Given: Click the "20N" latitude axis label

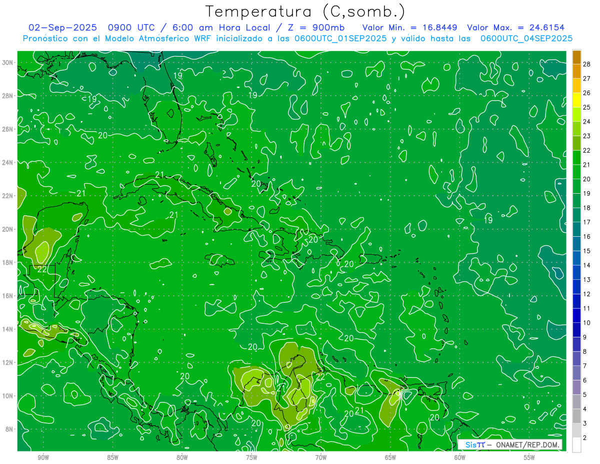Looking at the screenshot, I should tap(8, 229).
